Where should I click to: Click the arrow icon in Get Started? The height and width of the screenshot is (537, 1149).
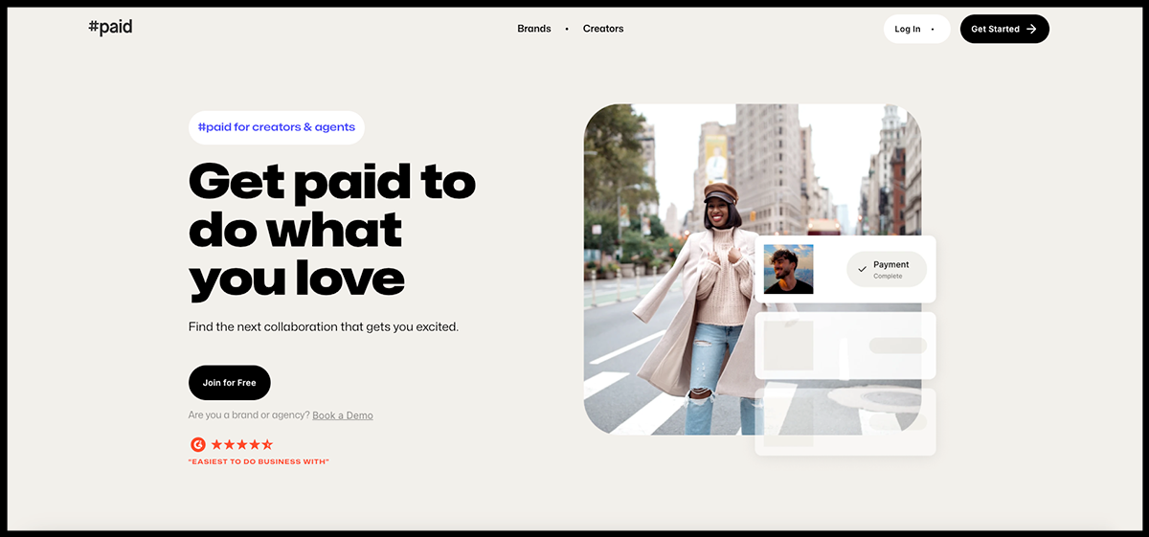point(1031,29)
